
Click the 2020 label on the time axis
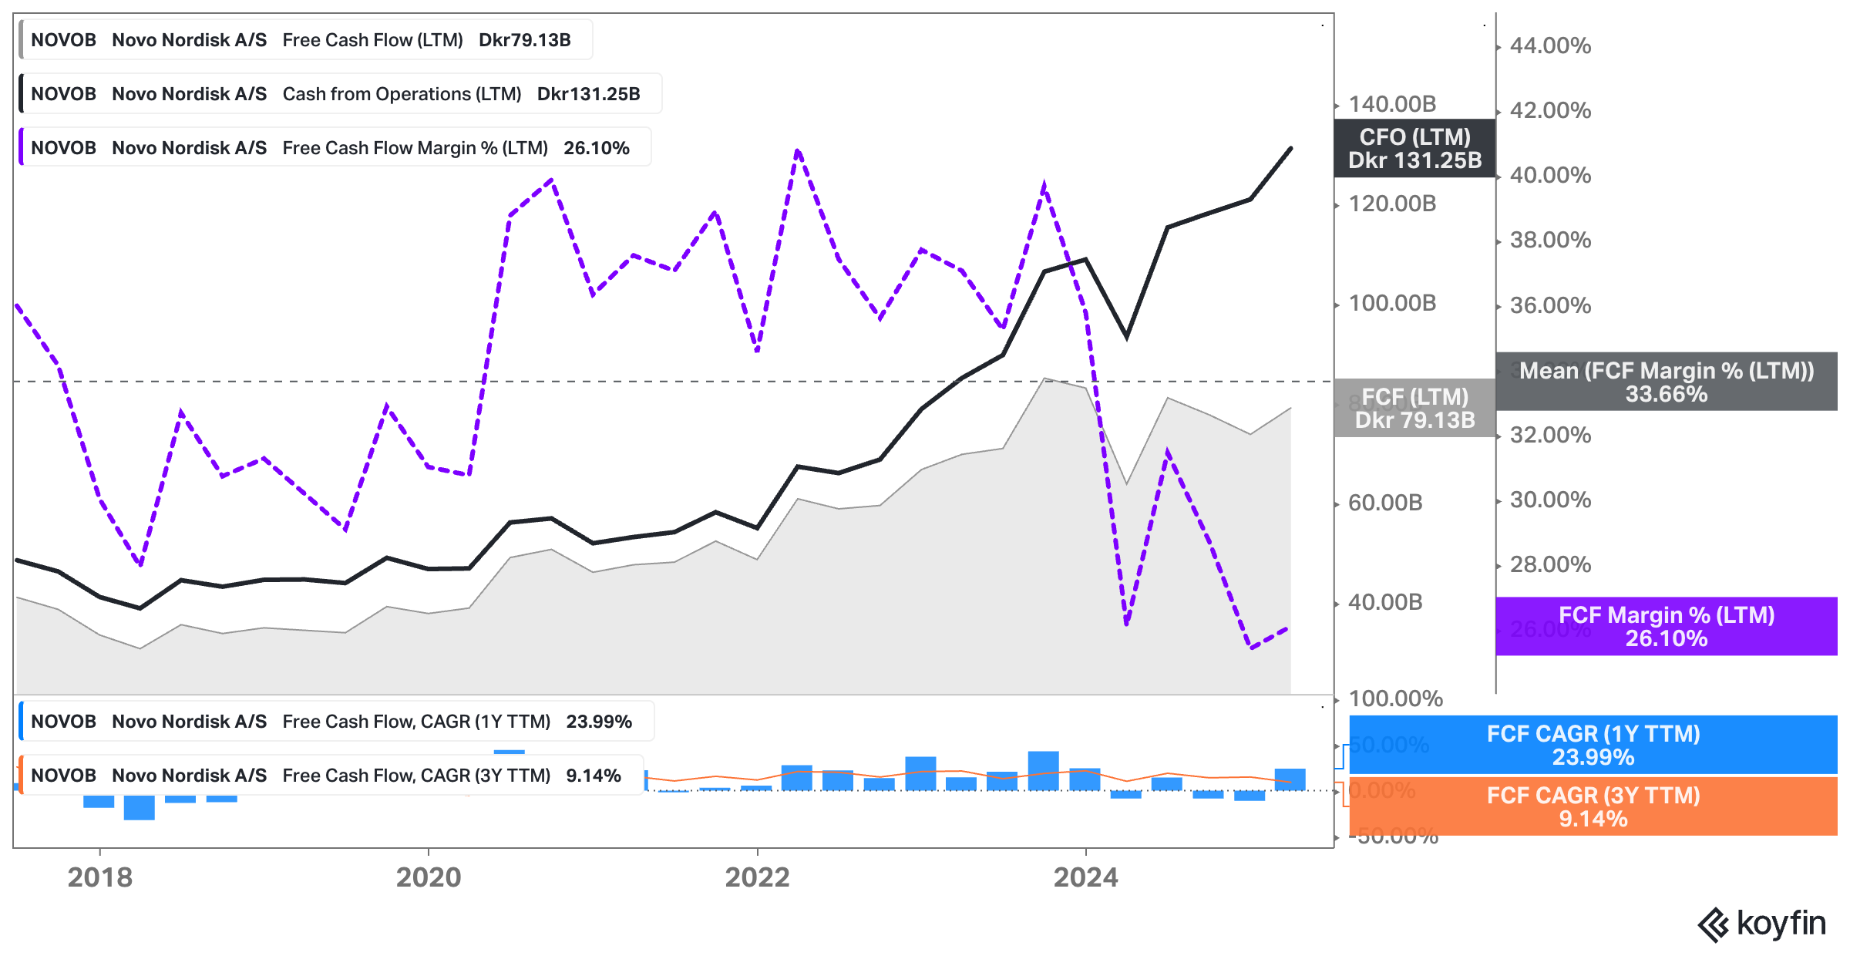pos(429,877)
